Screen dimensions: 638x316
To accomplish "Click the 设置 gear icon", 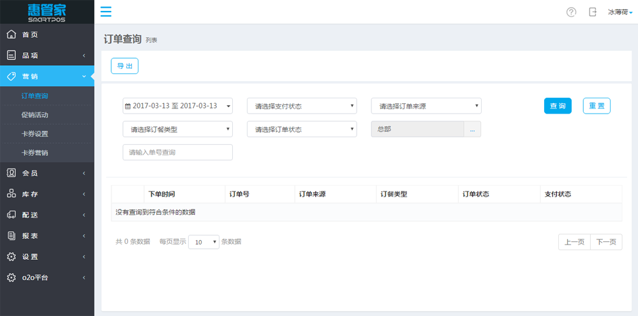I will (x=11, y=257).
